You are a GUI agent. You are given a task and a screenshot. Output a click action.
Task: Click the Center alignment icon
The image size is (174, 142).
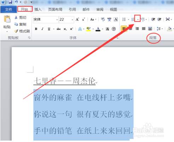tap(130, 29)
